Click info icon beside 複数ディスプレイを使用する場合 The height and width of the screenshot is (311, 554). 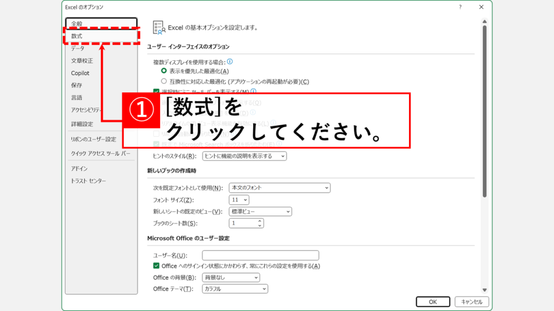point(229,62)
